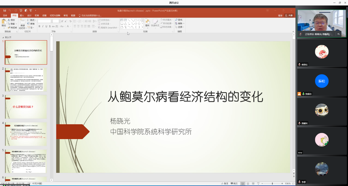The height and width of the screenshot is (186, 348).
Task: Switch to the View (视图) tab
Action: pos(73,15)
